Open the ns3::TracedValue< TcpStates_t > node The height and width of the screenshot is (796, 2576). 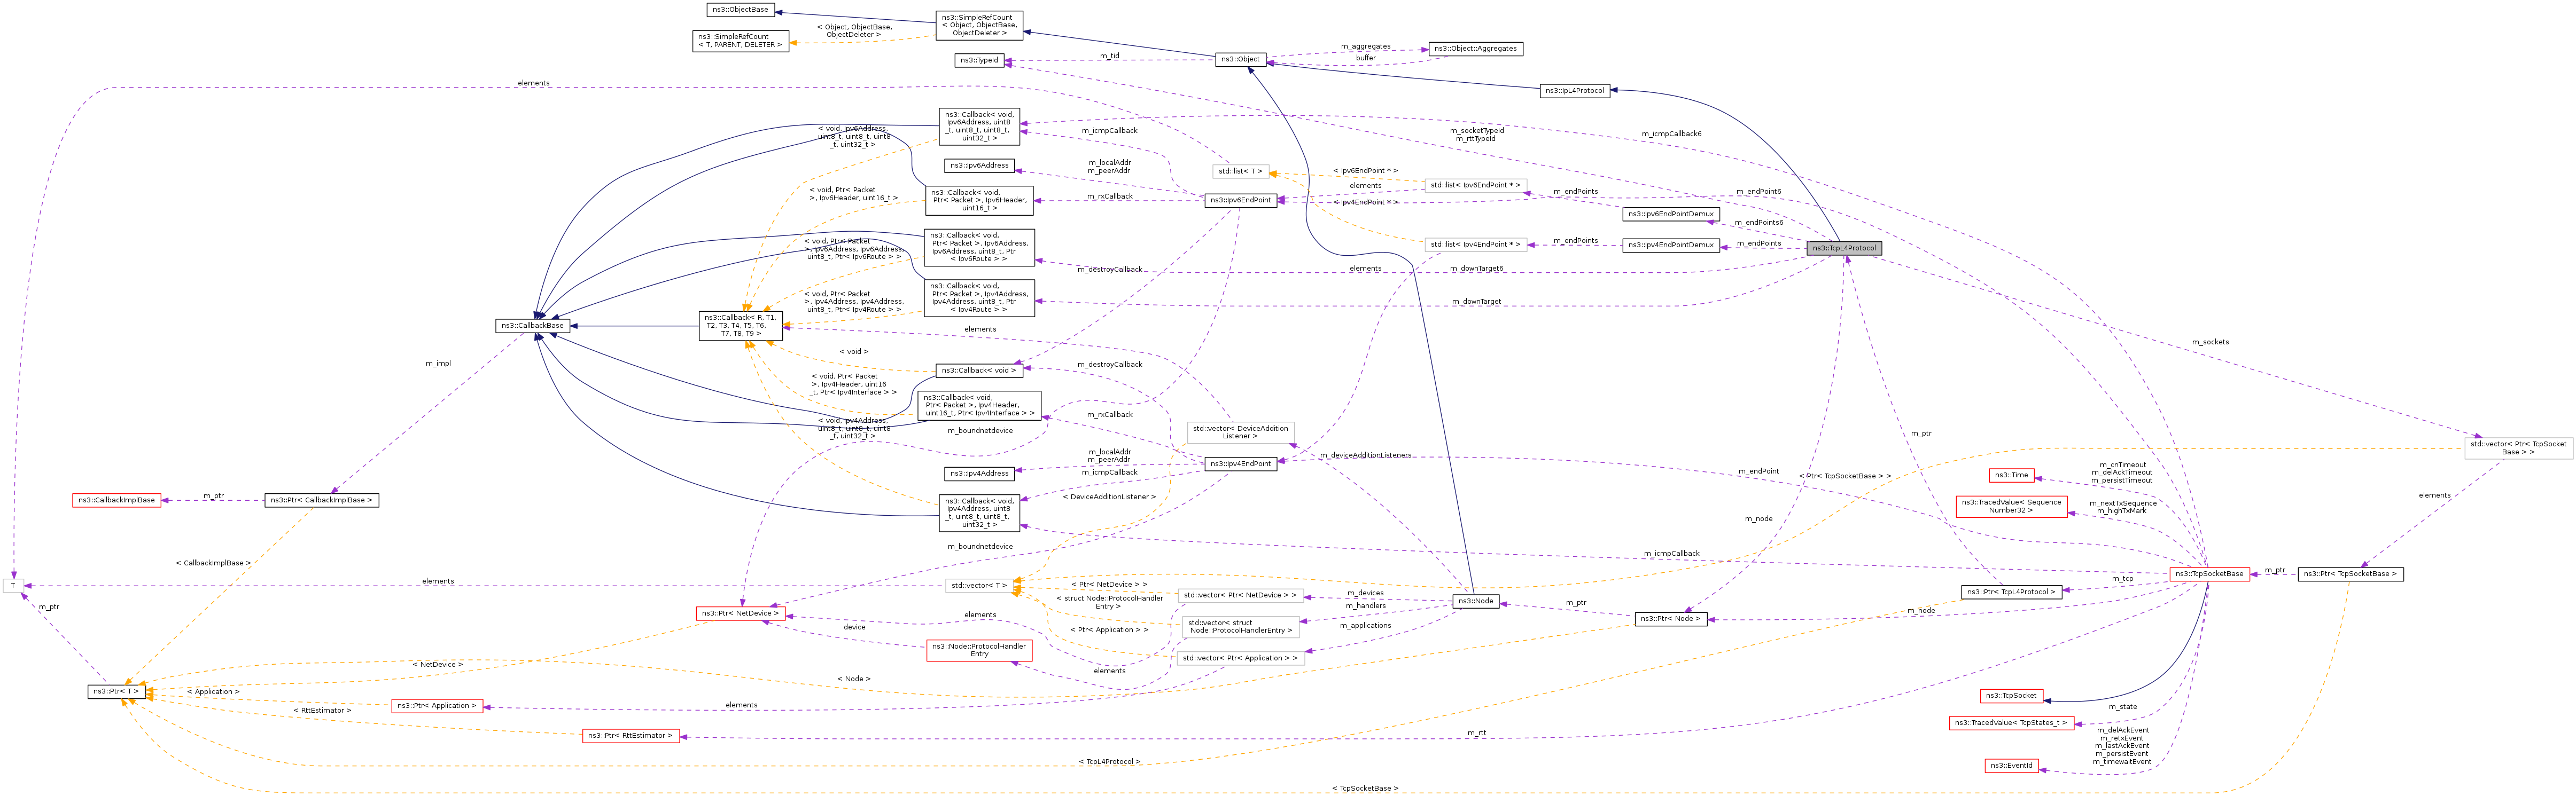pyautogui.click(x=2011, y=723)
